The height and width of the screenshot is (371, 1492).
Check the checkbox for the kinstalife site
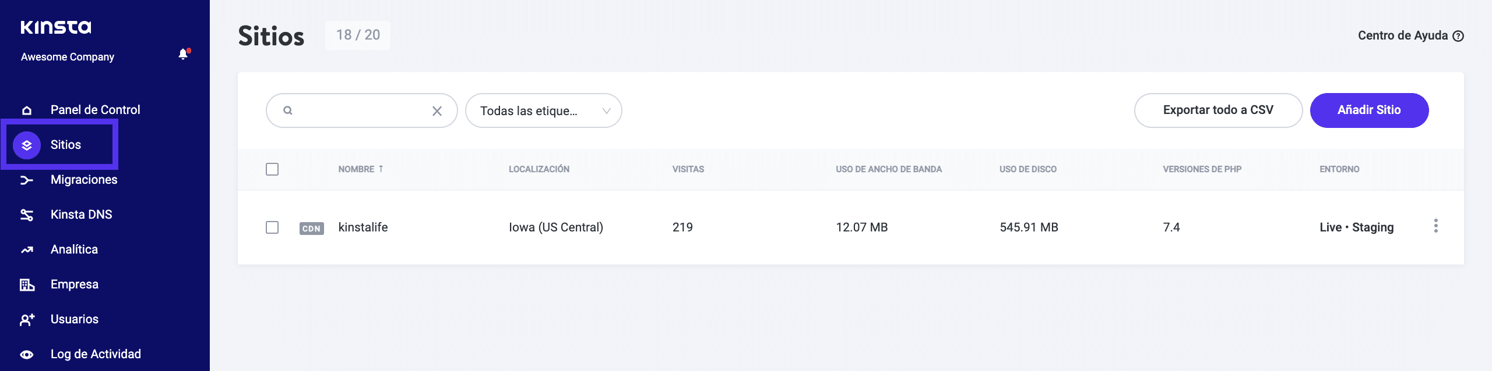(273, 227)
